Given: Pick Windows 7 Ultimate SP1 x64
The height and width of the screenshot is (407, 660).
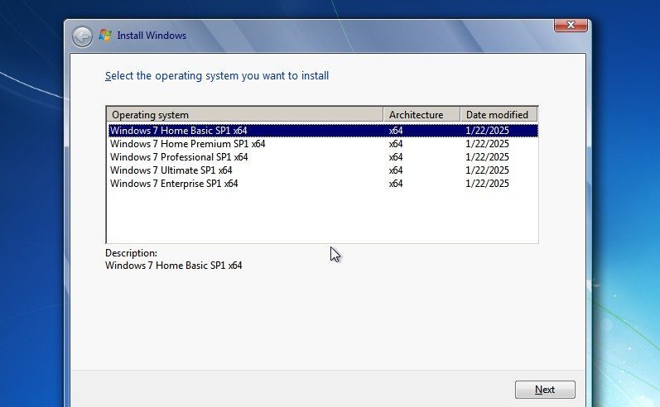Looking at the screenshot, I should (323, 170).
